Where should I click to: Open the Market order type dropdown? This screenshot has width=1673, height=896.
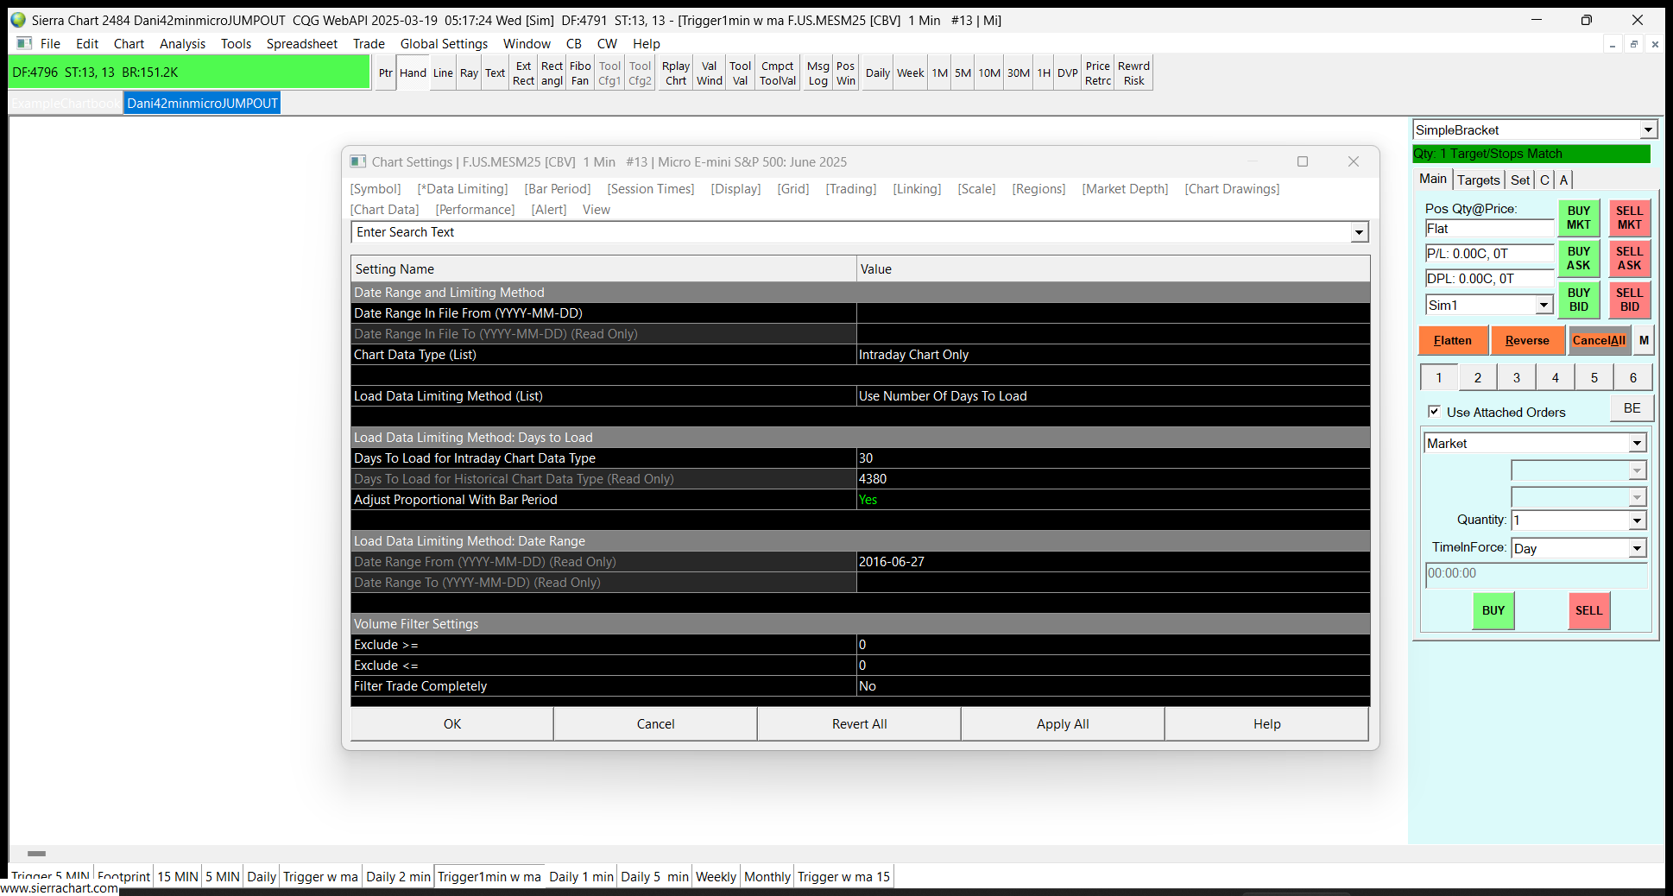pyautogui.click(x=1637, y=444)
